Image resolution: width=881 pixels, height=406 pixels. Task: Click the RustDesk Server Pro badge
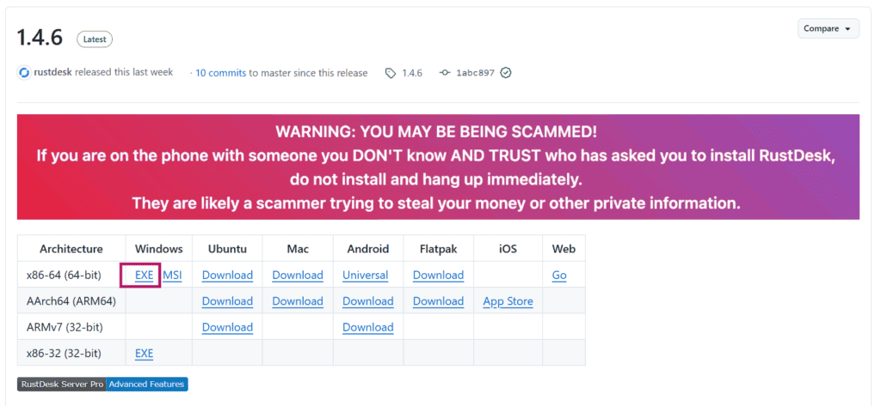click(x=62, y=384)
